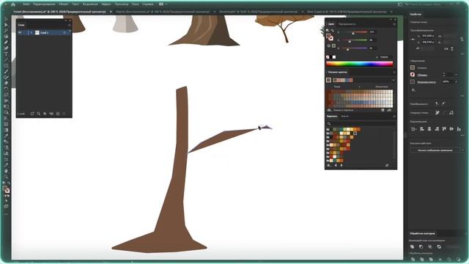Delete selection trash icon in Layers panel
This screenshot has width=469, height=264.
(64, 114)
